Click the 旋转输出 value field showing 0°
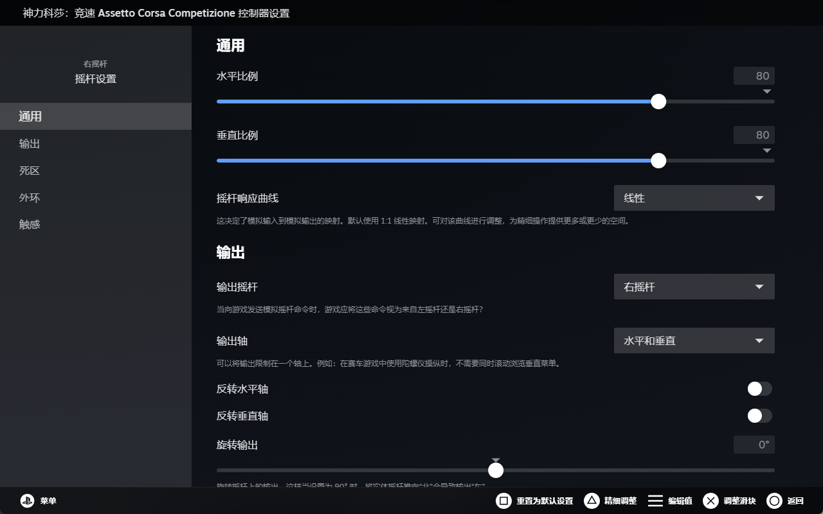This screenshot has width=823, height=514. [754, 445]
